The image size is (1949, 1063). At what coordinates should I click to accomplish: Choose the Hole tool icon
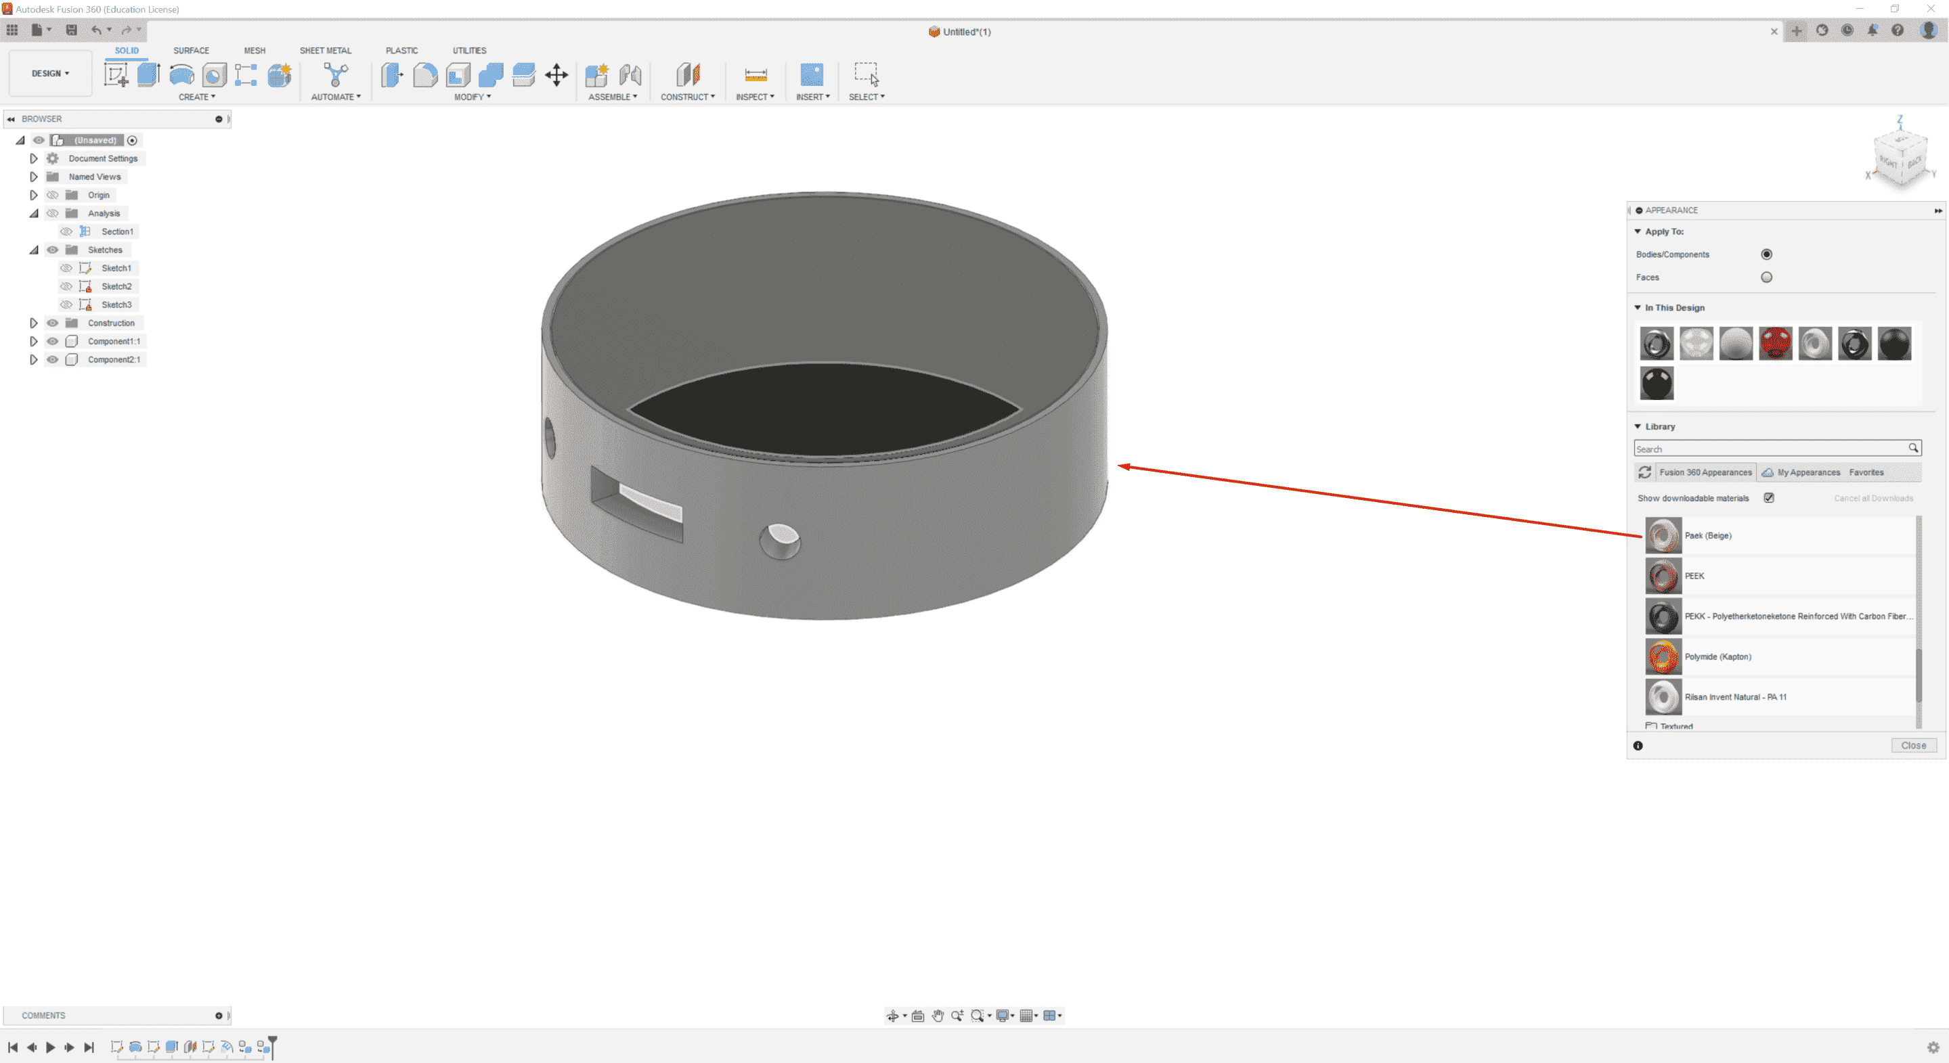(x=214, y=75)
